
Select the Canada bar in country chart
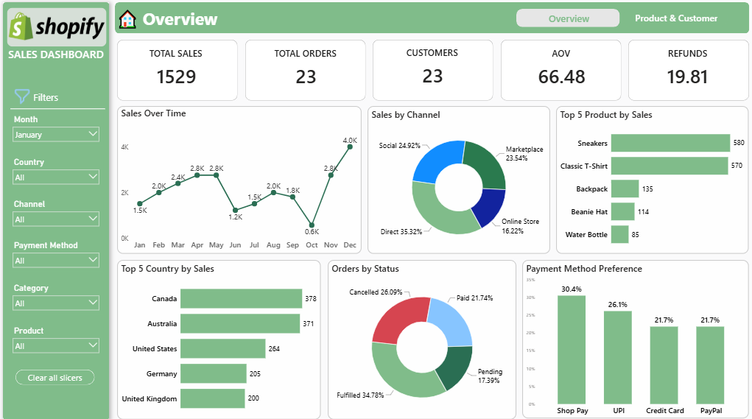pyautogui.click(x=242, y=299)
